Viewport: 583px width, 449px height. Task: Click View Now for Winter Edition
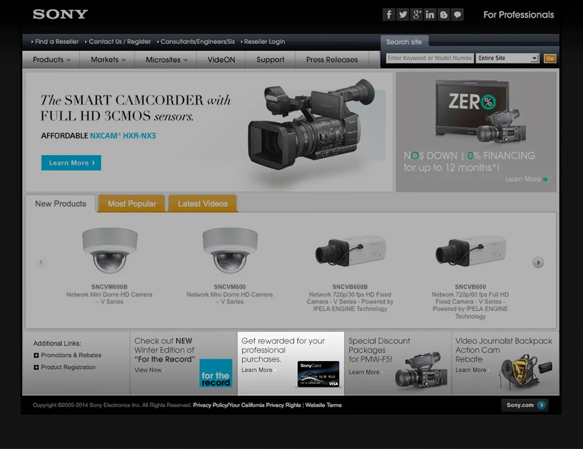[148, 370]
